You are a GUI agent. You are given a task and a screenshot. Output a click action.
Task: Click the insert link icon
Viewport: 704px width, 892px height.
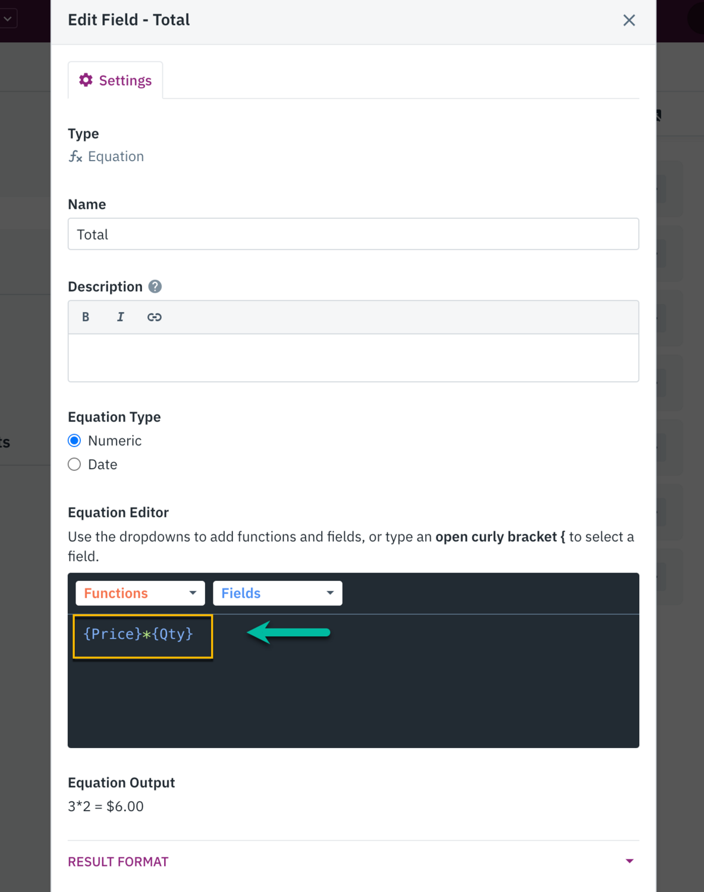[155, 317]
